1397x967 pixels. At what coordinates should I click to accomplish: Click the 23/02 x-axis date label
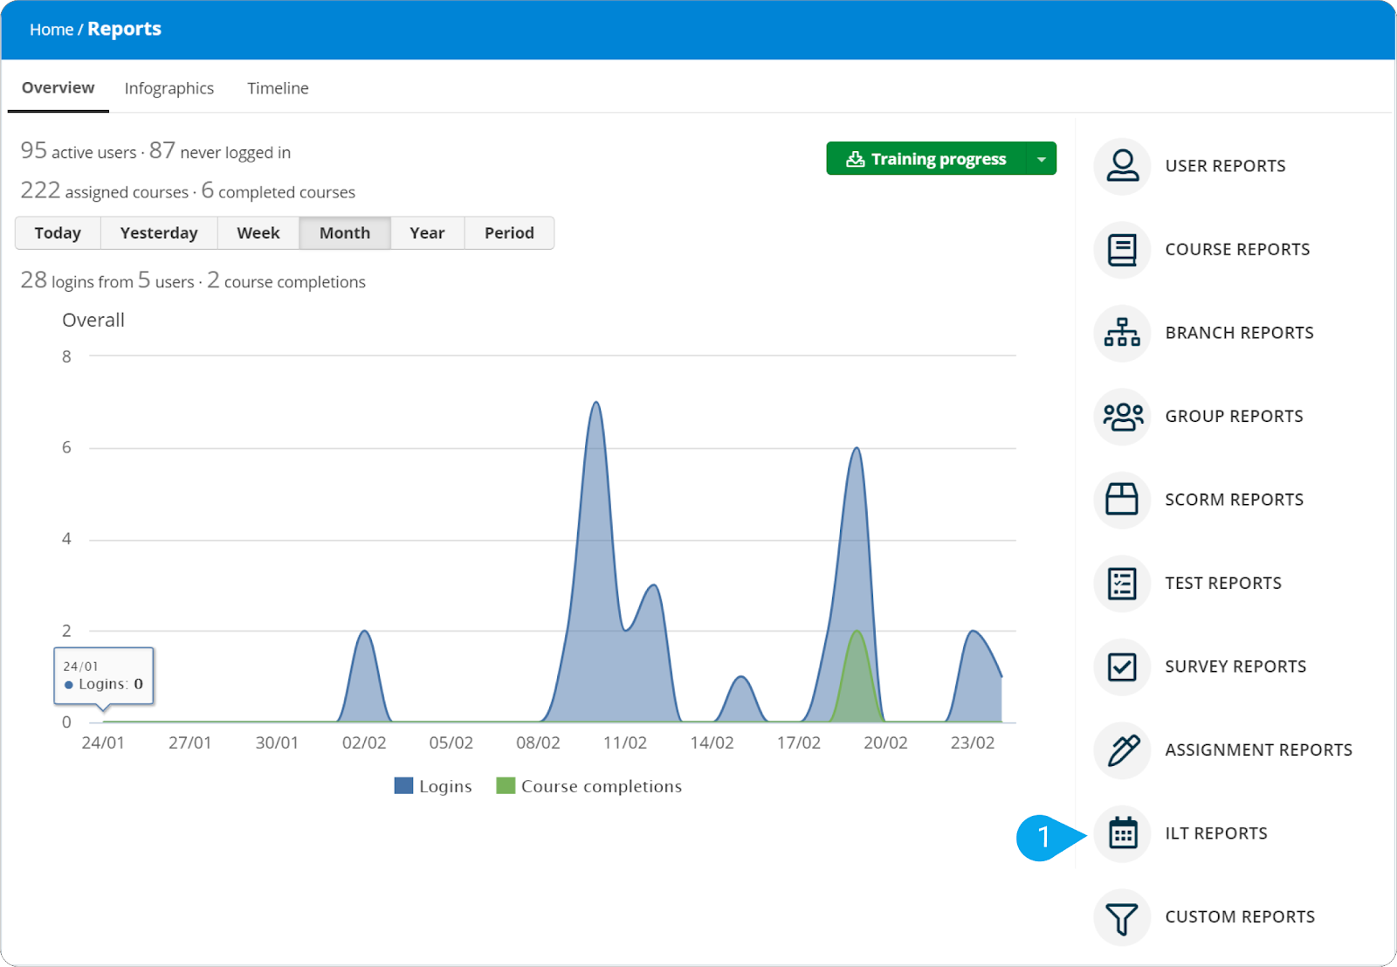pos(973,743)
